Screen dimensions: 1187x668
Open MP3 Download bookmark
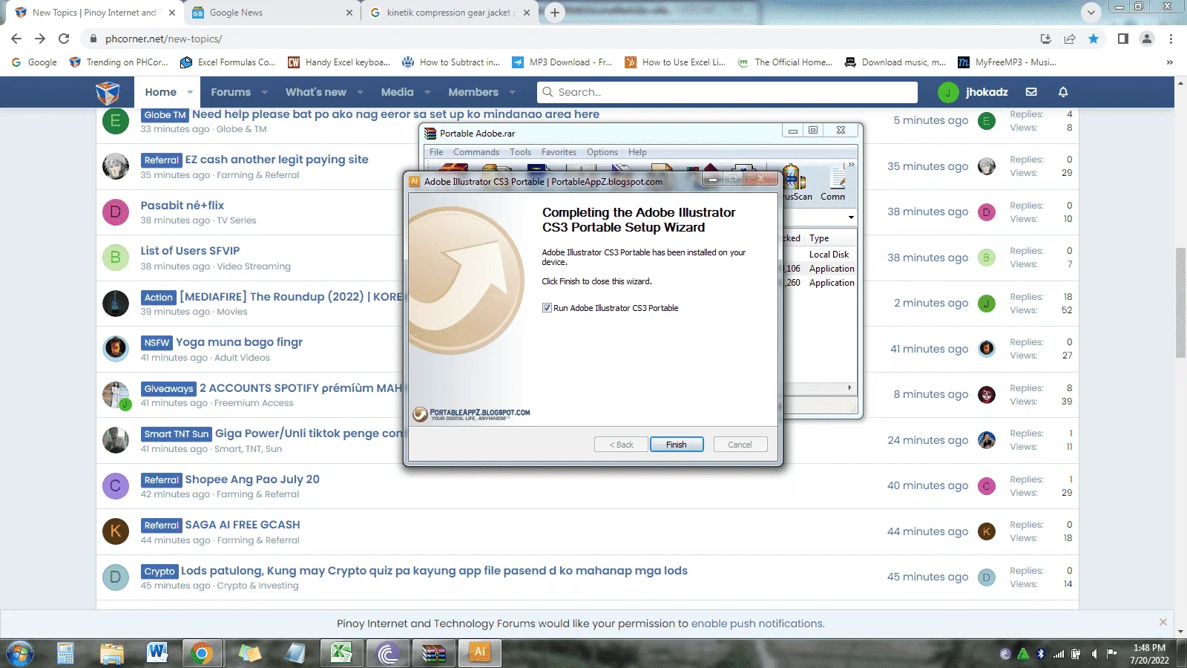tap(562, 62)
